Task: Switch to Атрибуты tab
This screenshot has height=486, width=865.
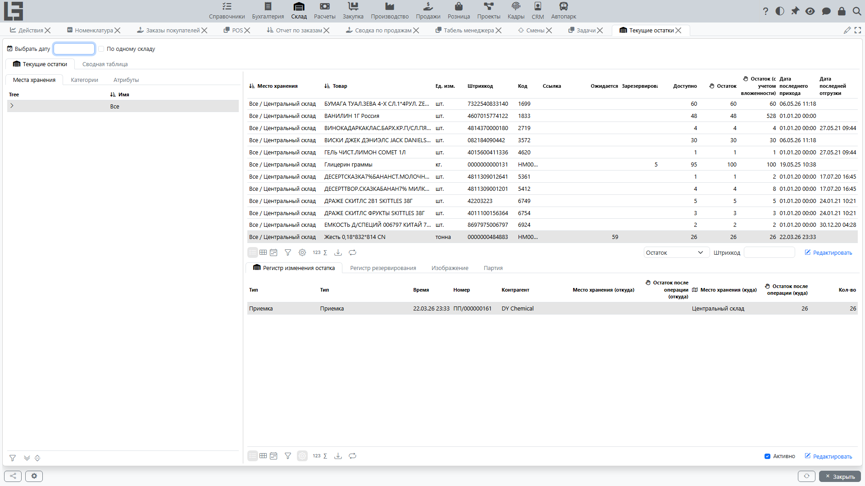Action: 126,80
